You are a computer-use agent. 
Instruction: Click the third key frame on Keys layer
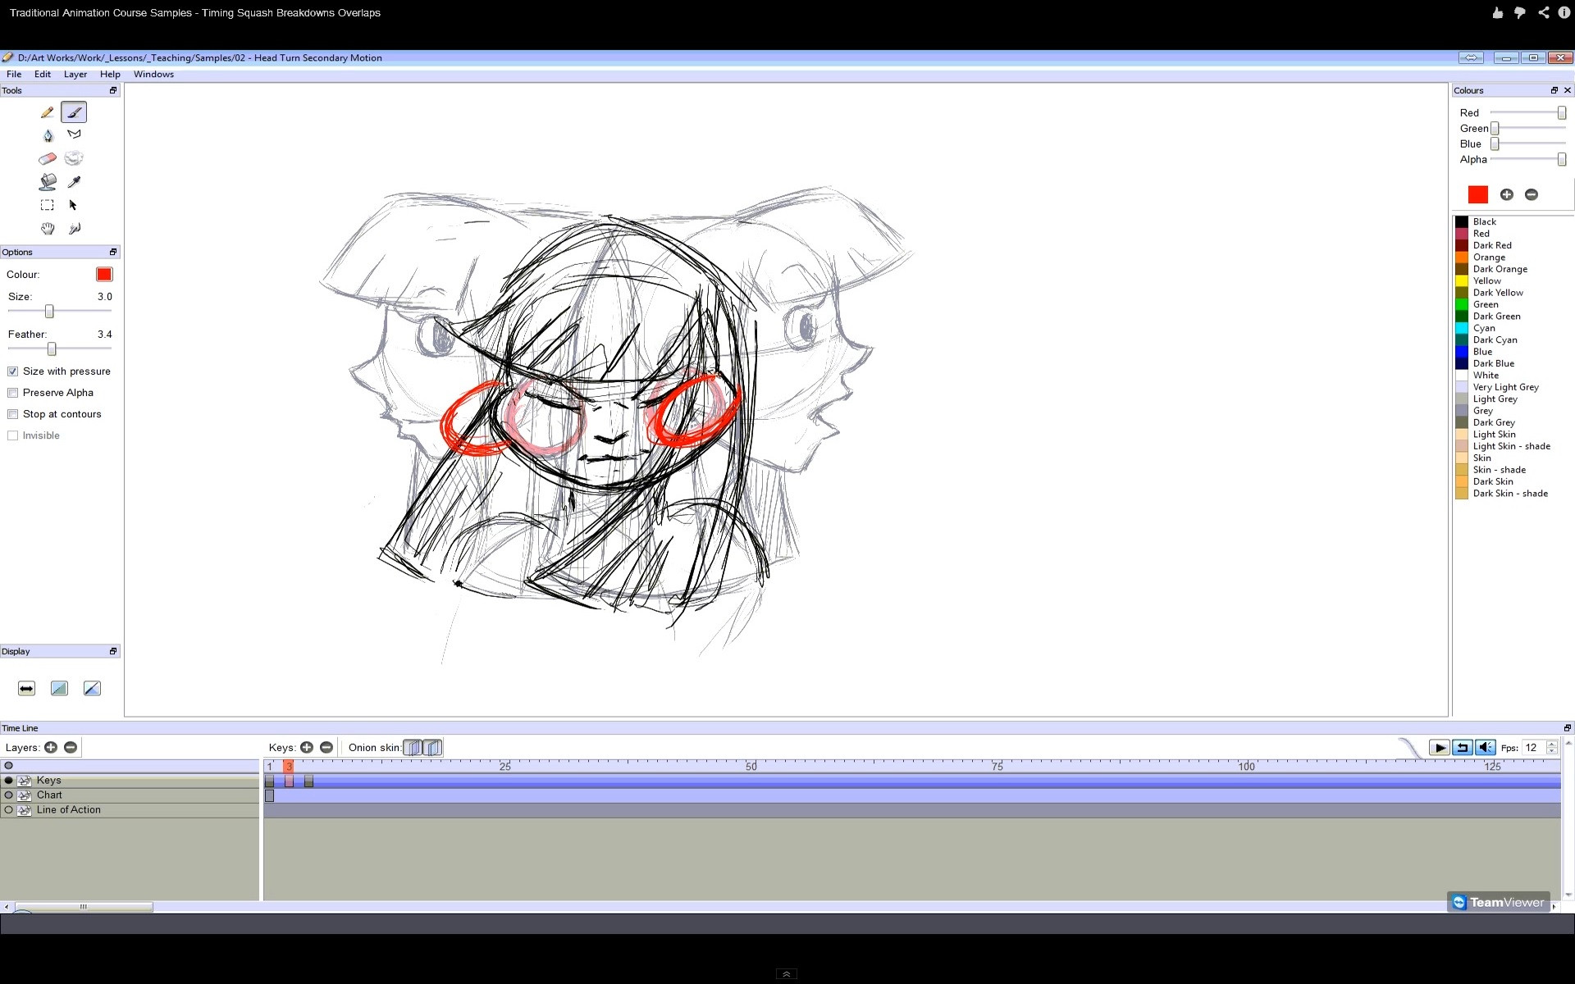click(x=308, y=781)
